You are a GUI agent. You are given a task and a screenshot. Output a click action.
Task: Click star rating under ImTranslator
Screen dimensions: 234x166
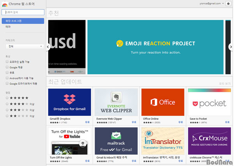(149, 161)
